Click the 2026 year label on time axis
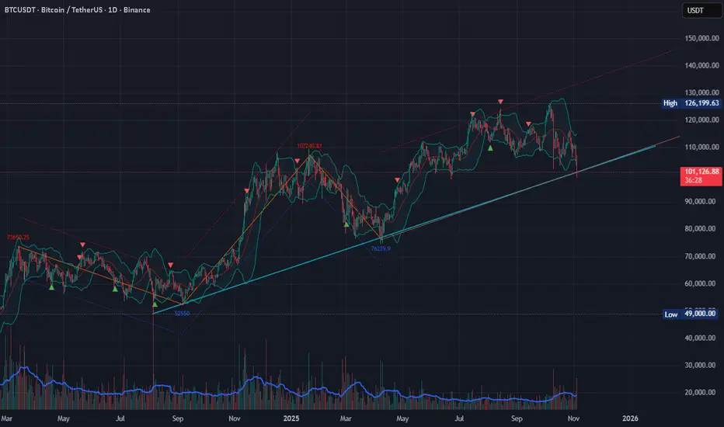The image size is (724, 427). pos(630,418)
